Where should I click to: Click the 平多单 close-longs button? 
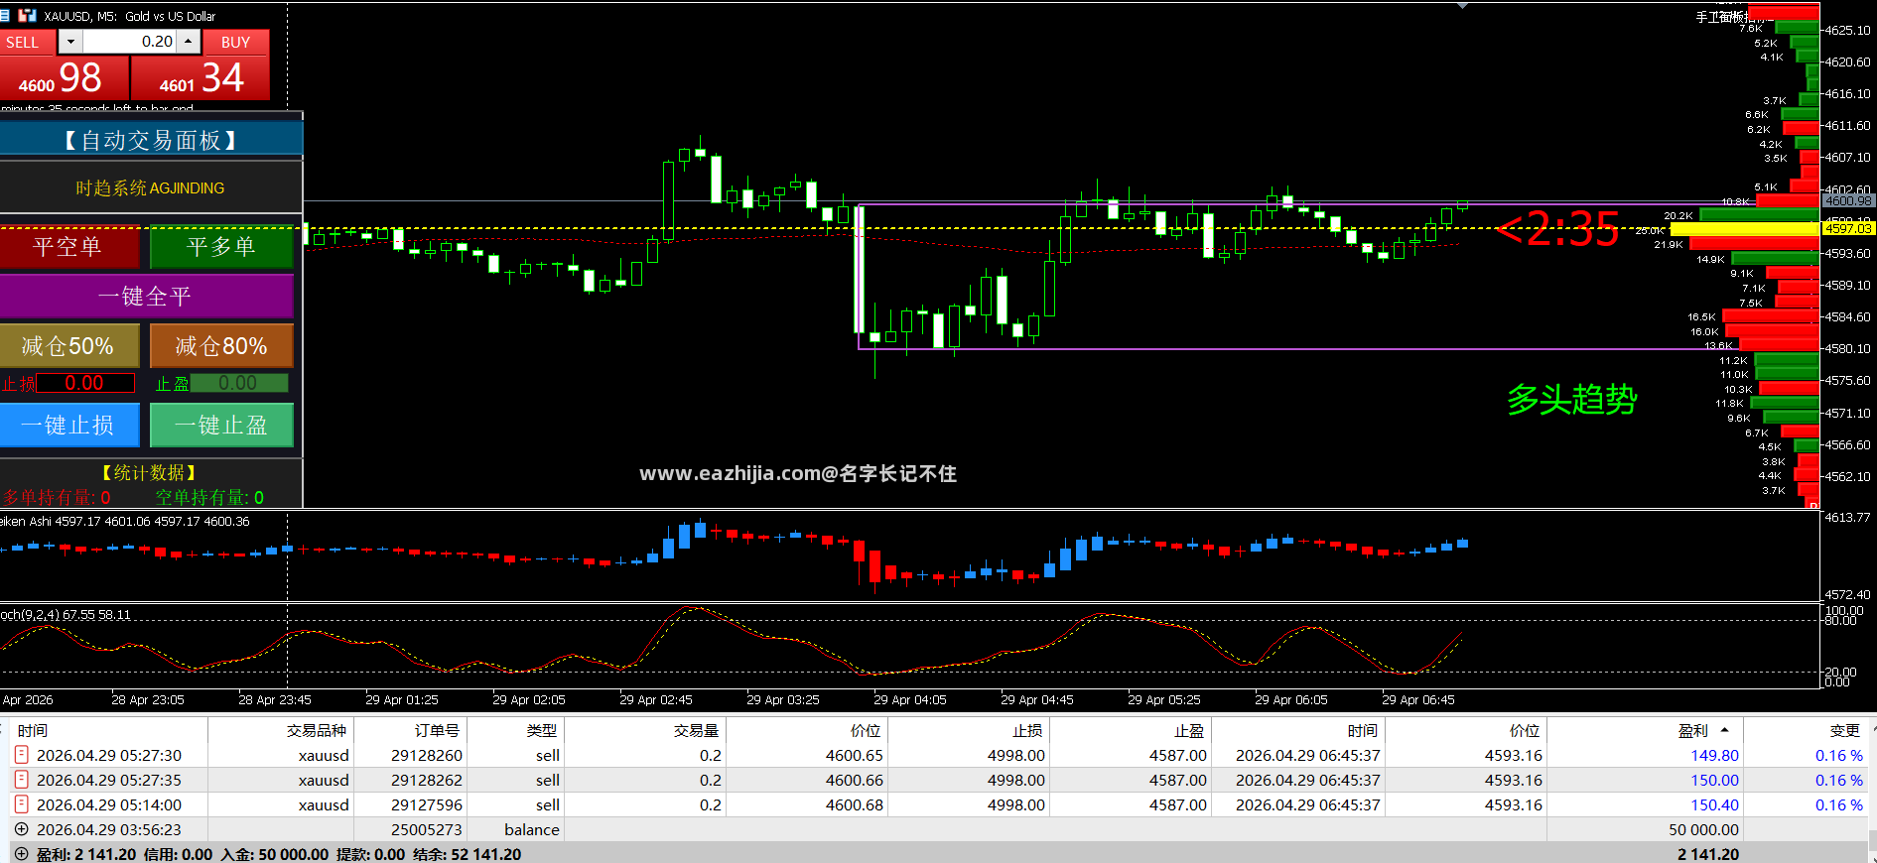click(221, 246)
